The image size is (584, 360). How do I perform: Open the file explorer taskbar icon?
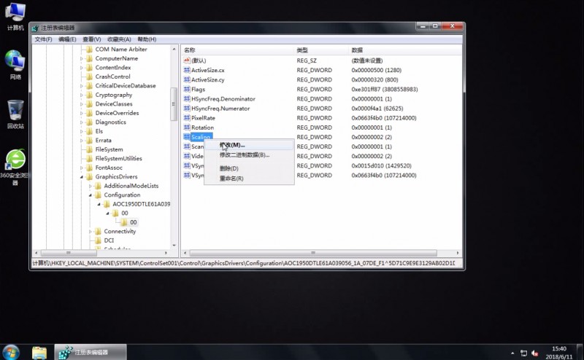[39, 352]
